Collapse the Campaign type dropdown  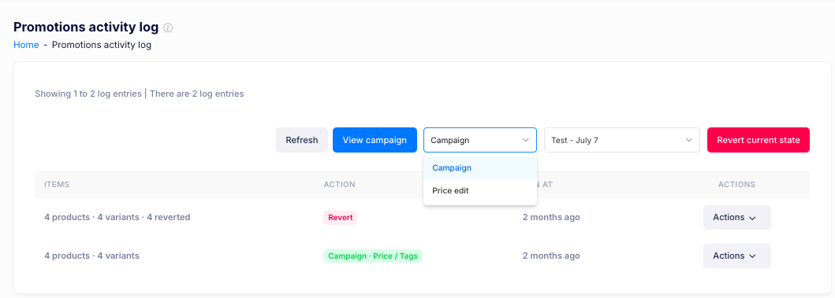[x=480, y=140]
